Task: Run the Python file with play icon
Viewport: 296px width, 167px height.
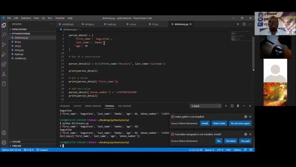Action: pyautogui.click(x=238, y=24)
